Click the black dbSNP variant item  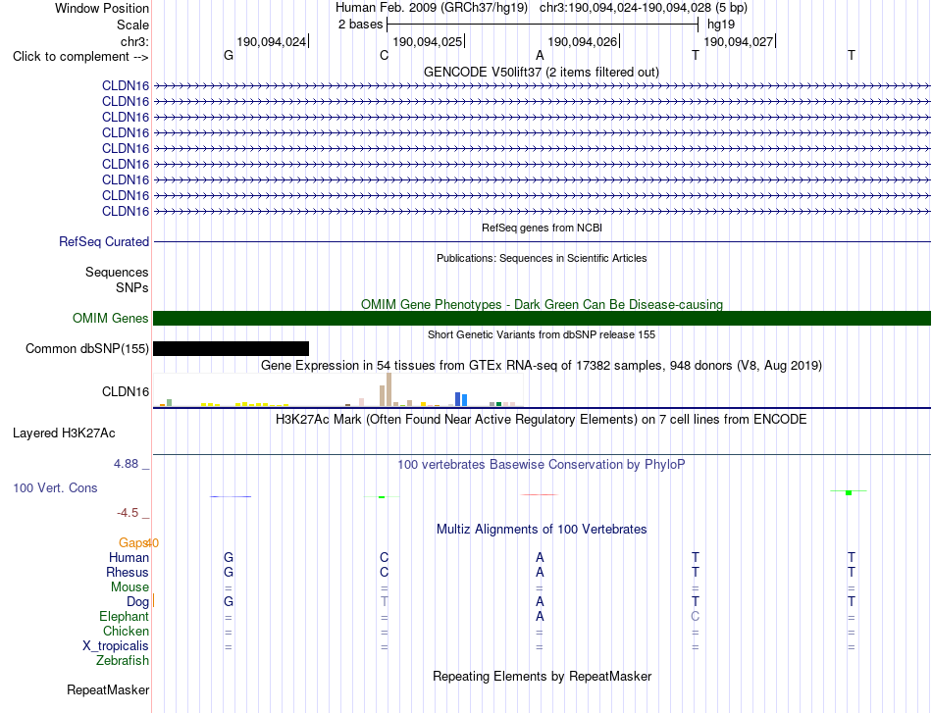232,349
